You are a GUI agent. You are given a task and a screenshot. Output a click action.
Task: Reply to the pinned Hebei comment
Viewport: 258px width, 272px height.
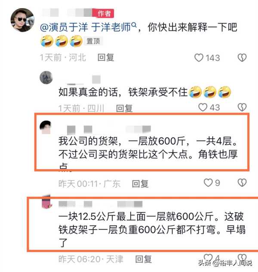tap(106, 58)
